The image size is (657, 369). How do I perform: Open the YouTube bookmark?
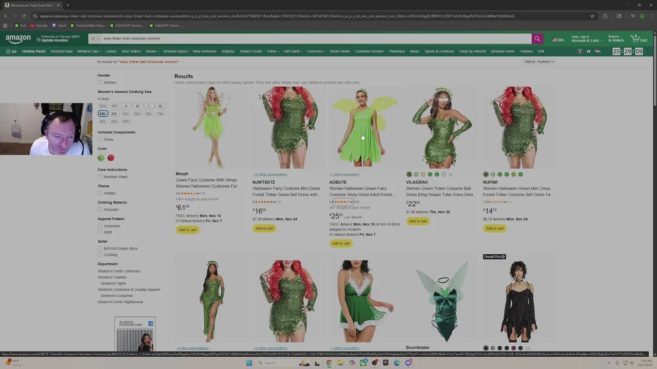coord(39,25)
